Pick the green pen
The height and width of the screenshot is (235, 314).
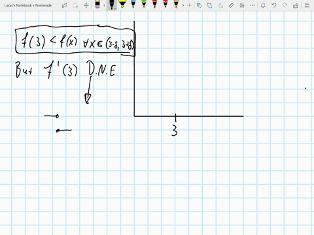pos(144,5)
